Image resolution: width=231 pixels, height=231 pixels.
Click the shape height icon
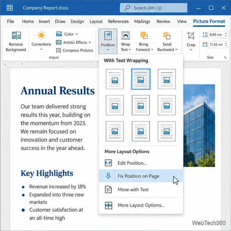click(x=205, y=35)
